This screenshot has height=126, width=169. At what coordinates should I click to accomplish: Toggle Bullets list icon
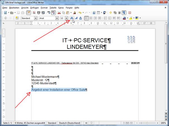(x=110, y=18)
